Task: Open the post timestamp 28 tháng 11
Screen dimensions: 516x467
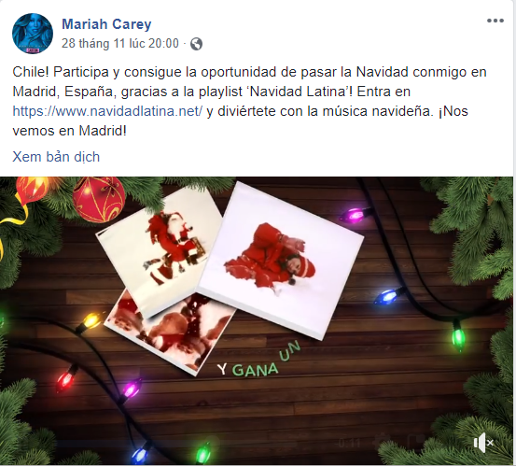Action: [120, 44]
